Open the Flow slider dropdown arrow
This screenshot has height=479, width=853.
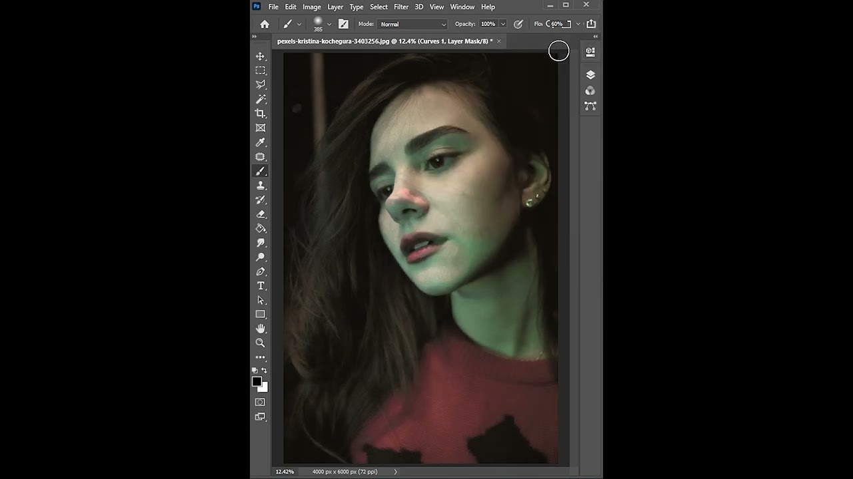click(578, 24)
